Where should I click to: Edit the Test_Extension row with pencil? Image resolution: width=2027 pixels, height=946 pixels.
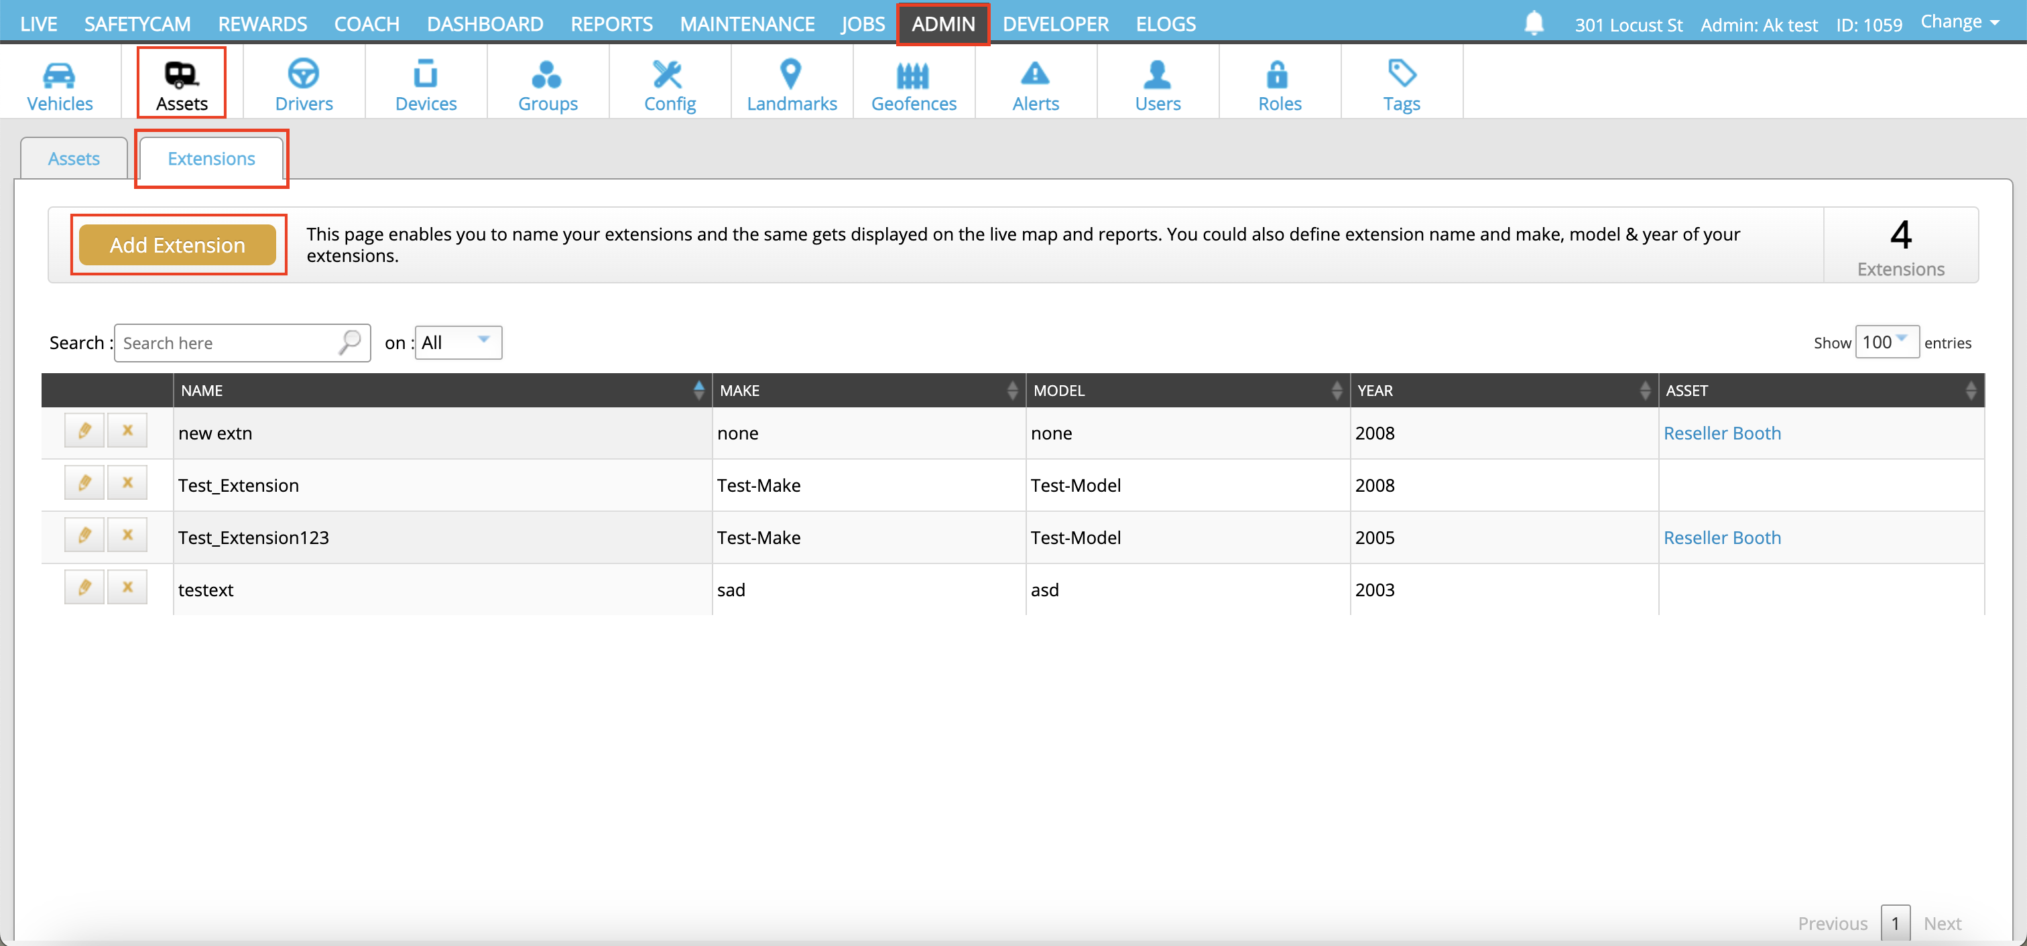(x=84, y=483)
